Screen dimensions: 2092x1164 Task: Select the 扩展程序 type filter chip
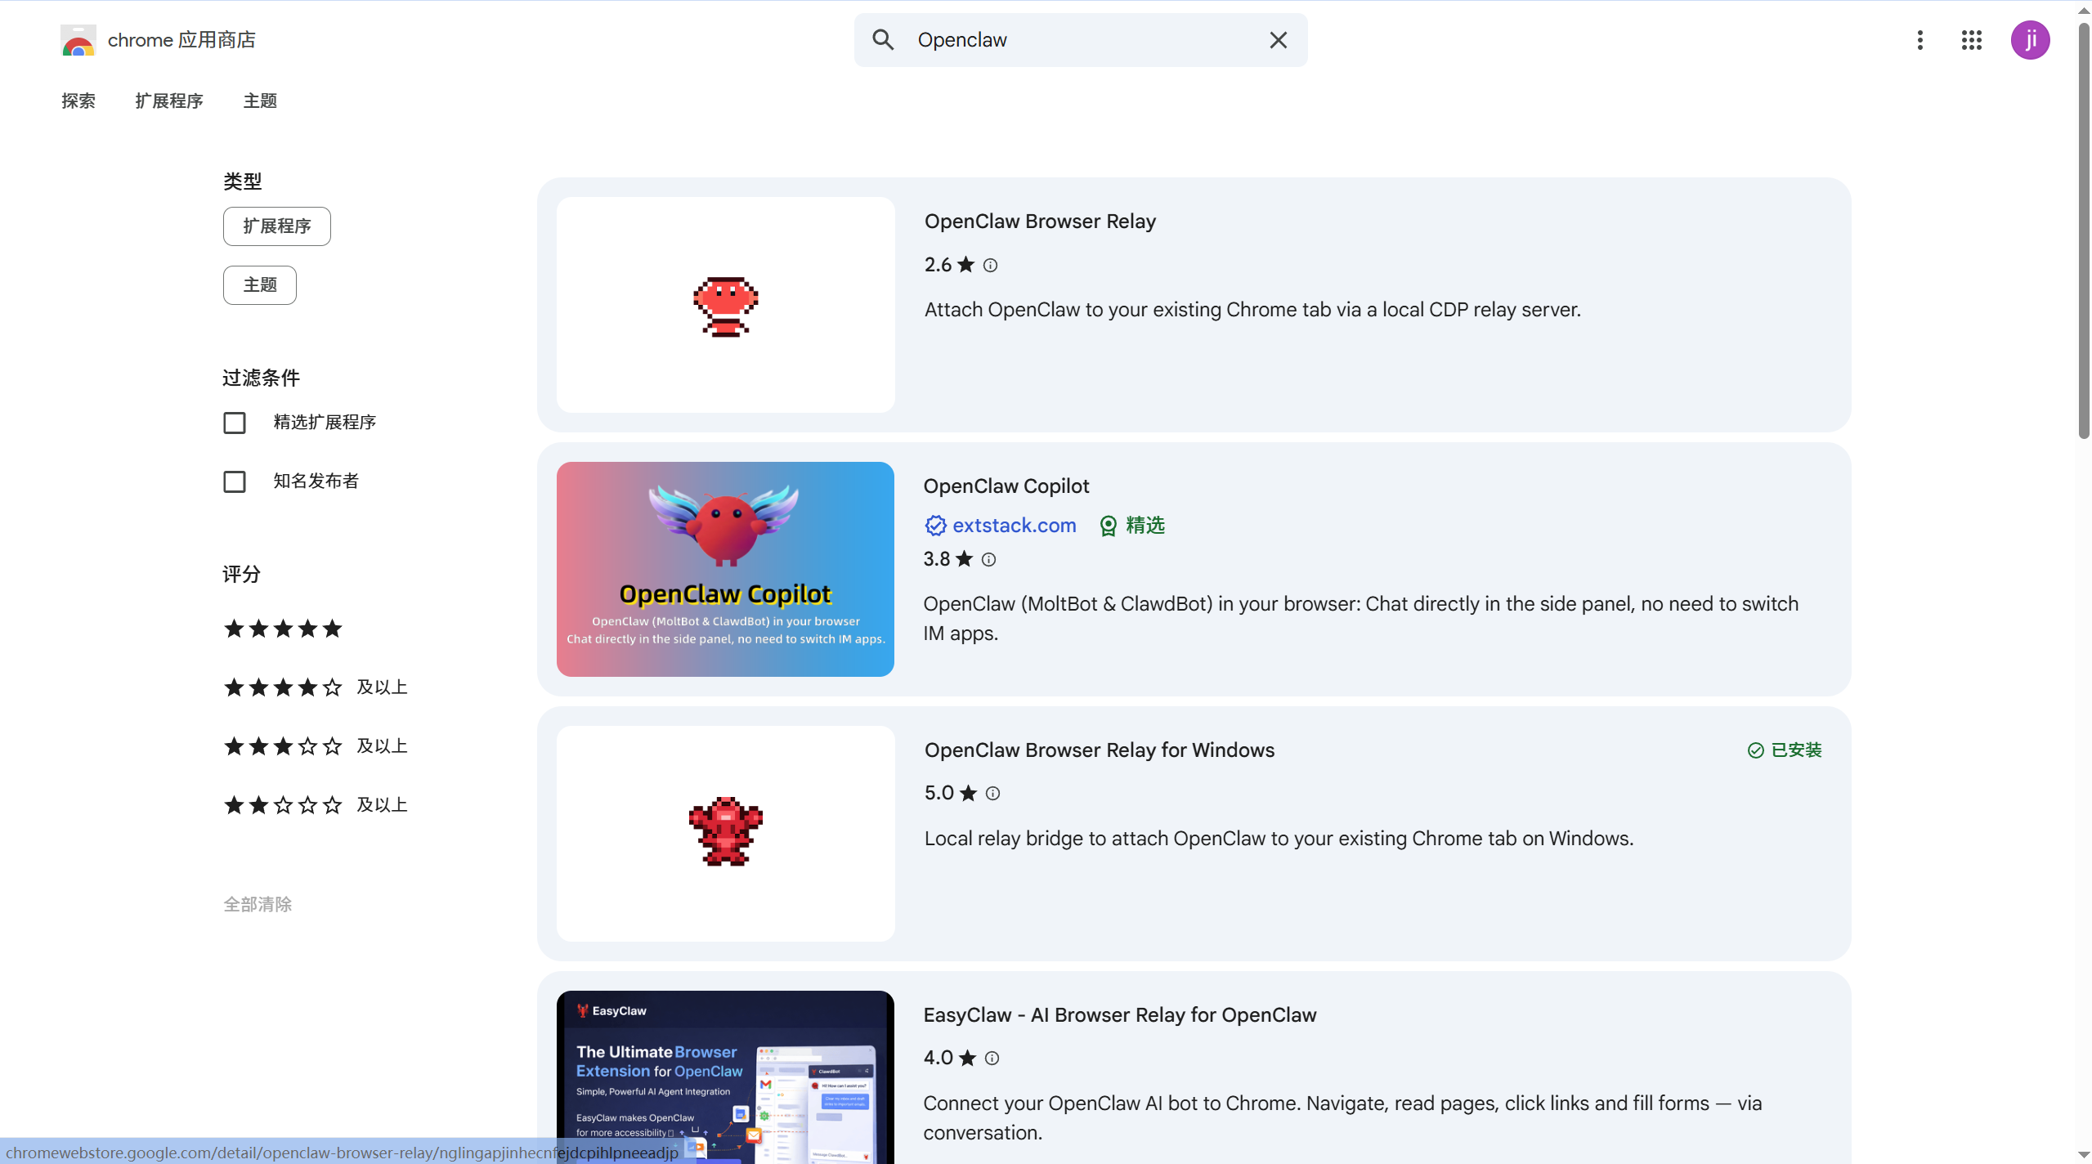point(276,226)
